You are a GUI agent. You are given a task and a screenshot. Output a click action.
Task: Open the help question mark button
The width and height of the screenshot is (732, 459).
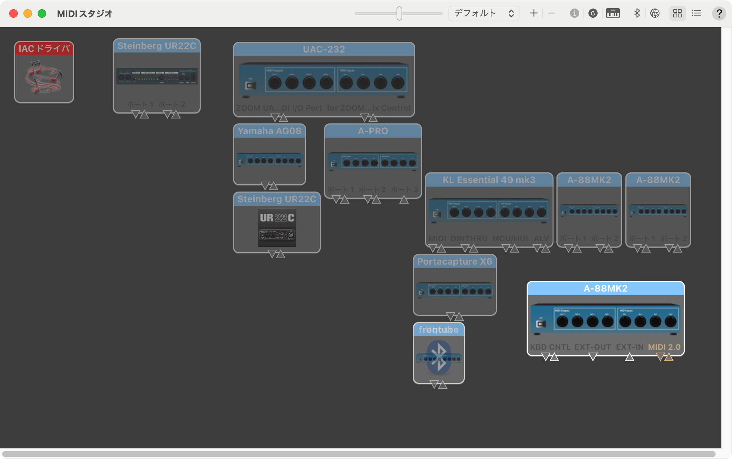click(x=719, y=13)
